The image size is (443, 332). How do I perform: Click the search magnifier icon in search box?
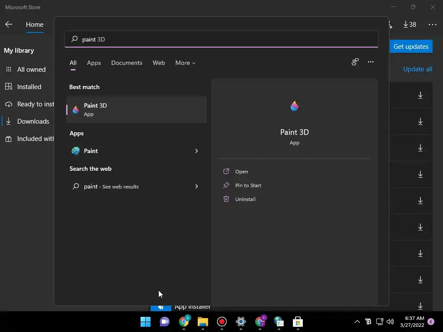coord(74,39)
